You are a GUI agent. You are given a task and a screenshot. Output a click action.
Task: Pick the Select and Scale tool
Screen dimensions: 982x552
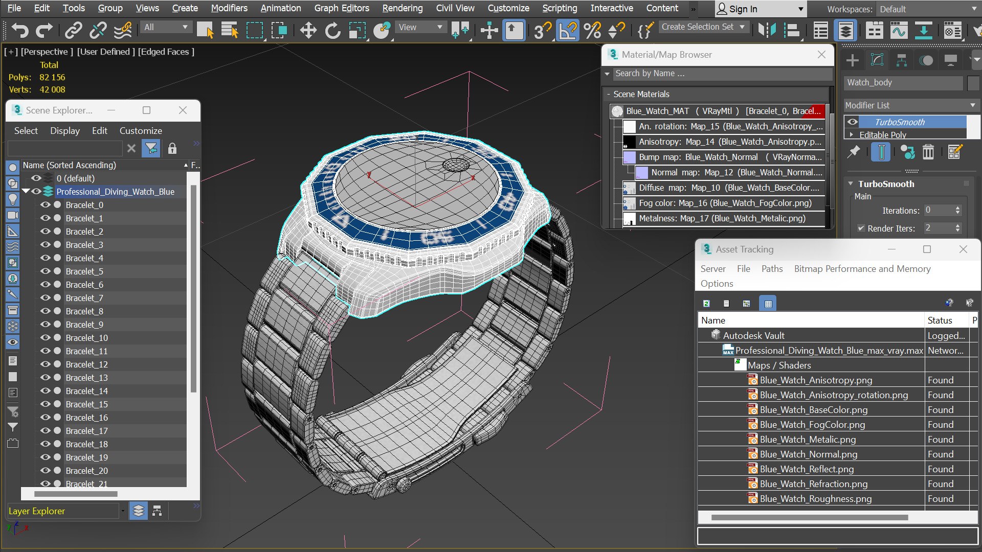pos(358,31)
